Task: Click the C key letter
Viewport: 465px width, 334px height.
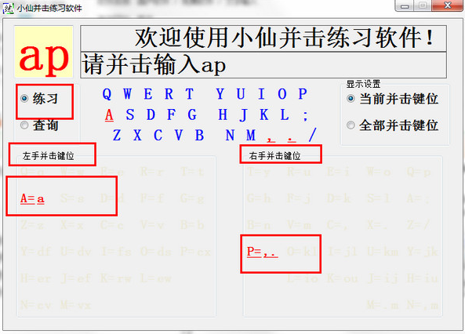Action: coord(158,136)
